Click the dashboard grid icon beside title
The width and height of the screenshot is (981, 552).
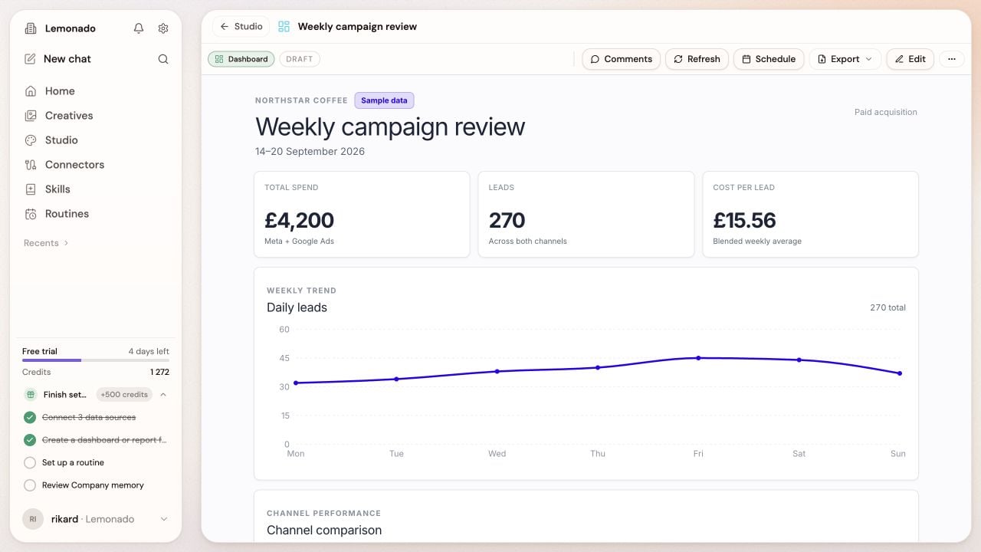click(x=284, y=27)
